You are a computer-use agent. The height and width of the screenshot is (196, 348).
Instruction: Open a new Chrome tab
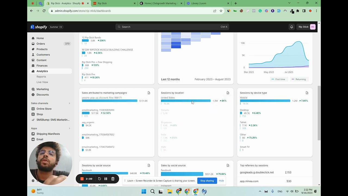[236, 3]
